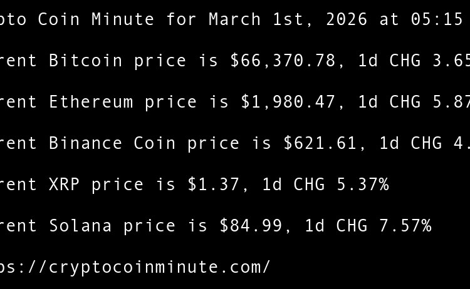Click the XRP coin name
The width and height of the screenshot is (470, 289).
[x=65, y=185]
